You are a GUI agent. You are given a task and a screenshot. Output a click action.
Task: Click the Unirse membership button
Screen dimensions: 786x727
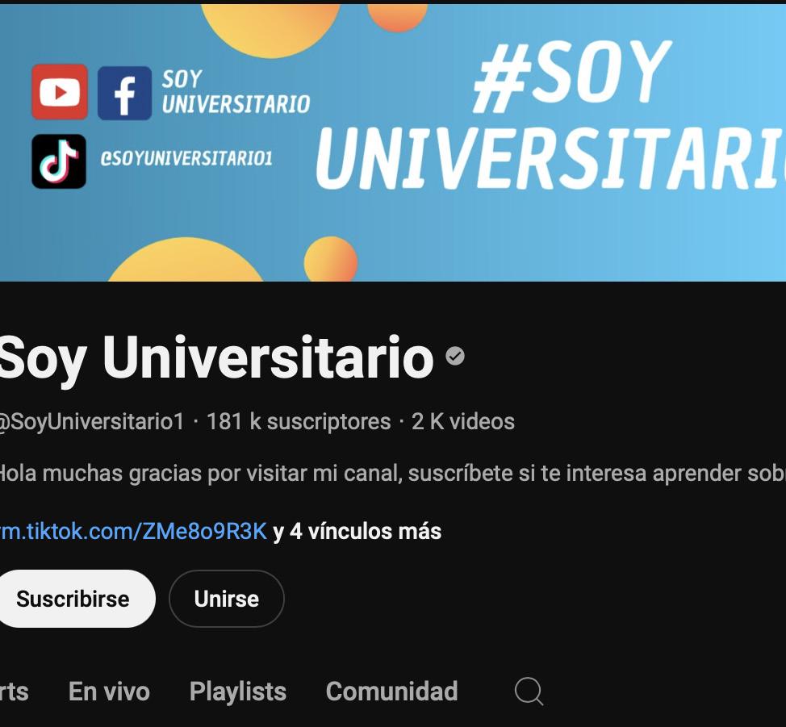click(227, 599)
